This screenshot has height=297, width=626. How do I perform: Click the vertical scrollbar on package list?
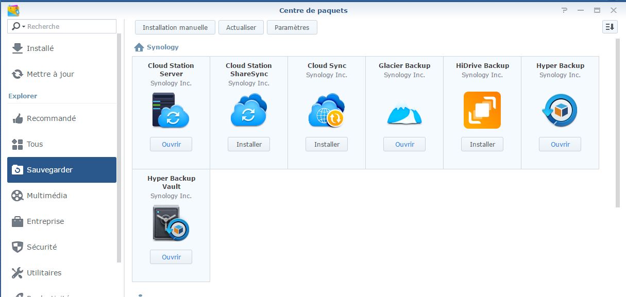(x=618, y=124)
